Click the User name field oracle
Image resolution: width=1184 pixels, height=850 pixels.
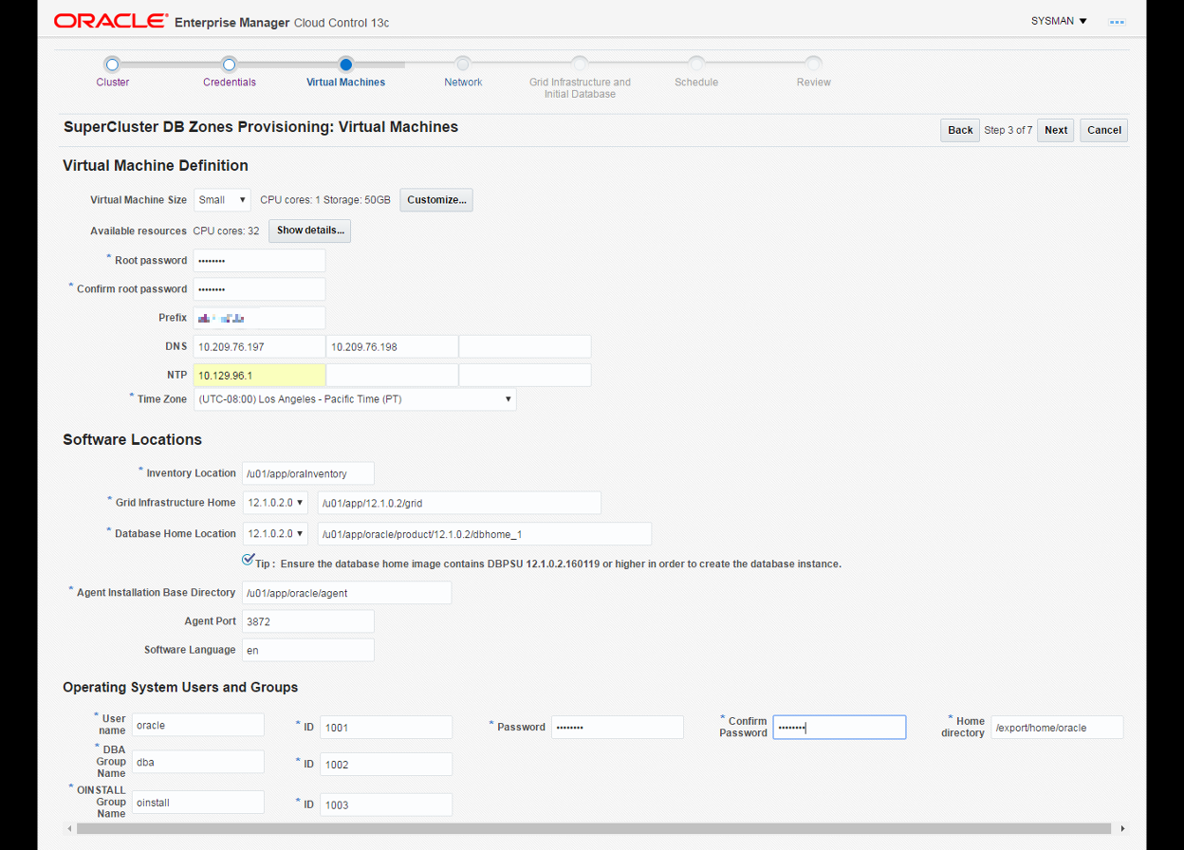click(197, 725)
